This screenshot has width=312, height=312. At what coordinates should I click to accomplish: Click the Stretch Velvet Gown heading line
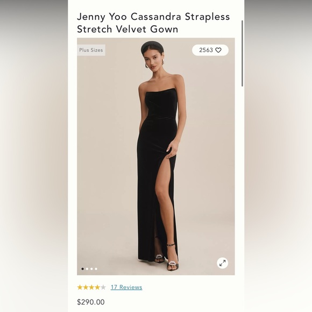coord(127,29)
